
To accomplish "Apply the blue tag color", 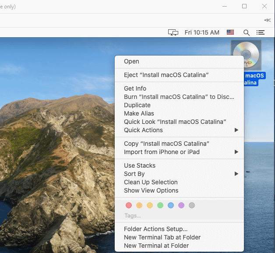I will 171,205.
